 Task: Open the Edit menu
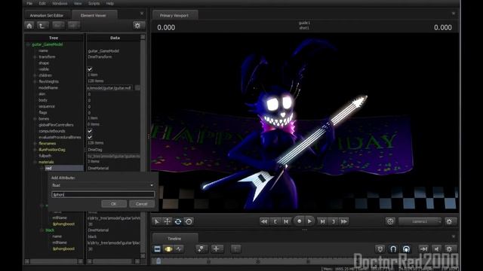click(x=42, y=3)
